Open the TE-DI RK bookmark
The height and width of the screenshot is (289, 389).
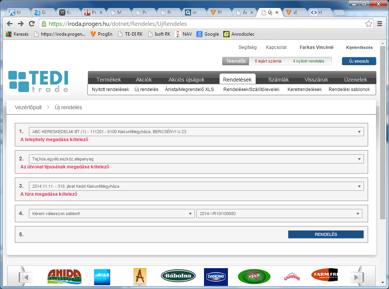click(x=130, y=34)
